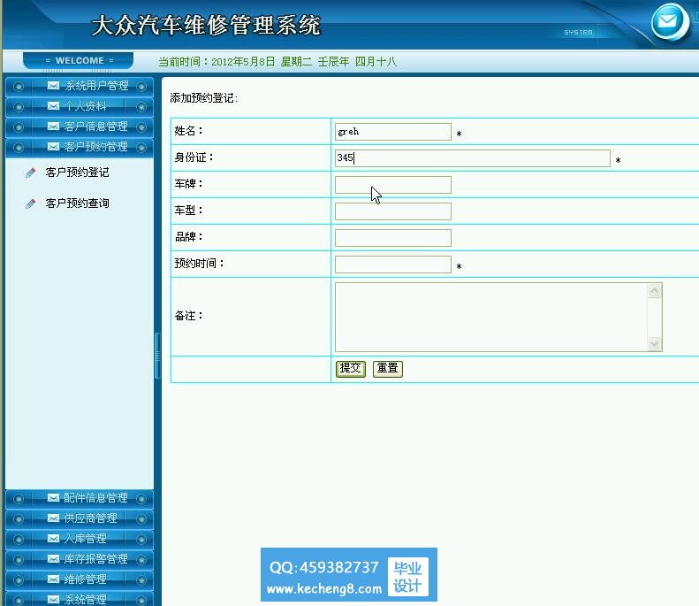The width and height of the screenshot is (699, 606).
Task: Expand the 维修管理 menu
Action: pos(80,580)
